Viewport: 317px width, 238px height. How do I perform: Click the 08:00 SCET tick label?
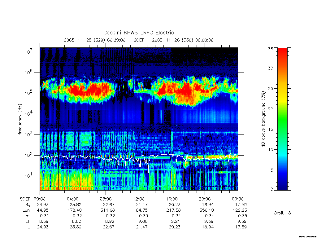[106, 199]
